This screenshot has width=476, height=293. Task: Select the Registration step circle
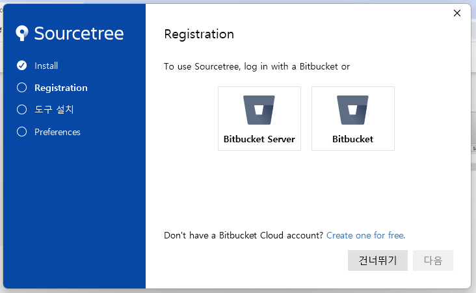click(x=22, y=88)
